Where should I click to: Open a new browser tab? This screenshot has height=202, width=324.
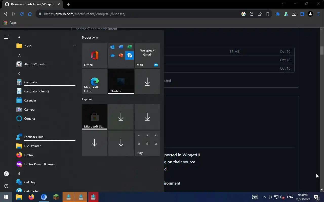click(x=68, y=4)
